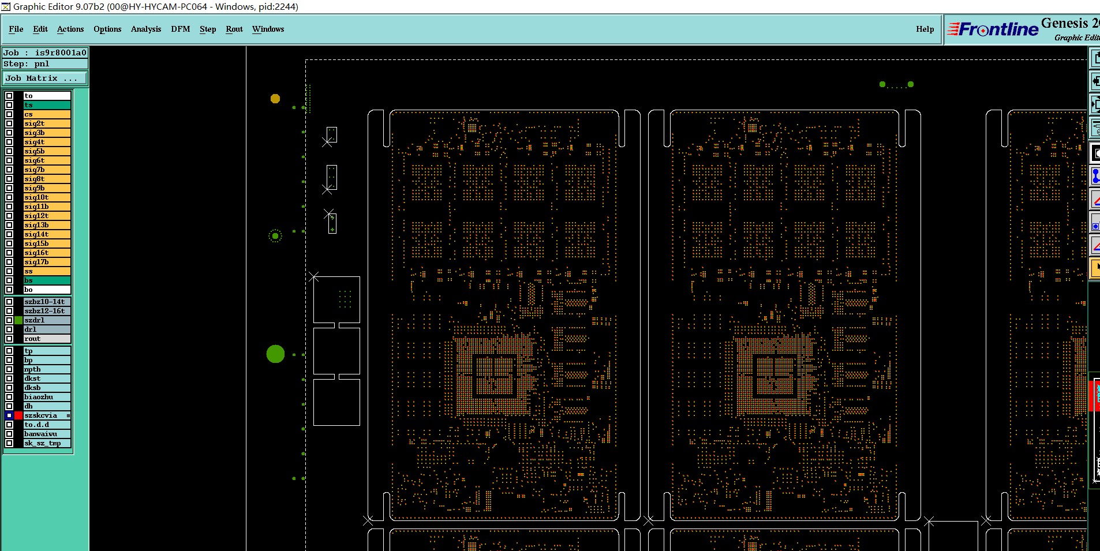This screenshot has height=551, width=1100.
Task: Select the sig5b layer name
Action: 47,151
